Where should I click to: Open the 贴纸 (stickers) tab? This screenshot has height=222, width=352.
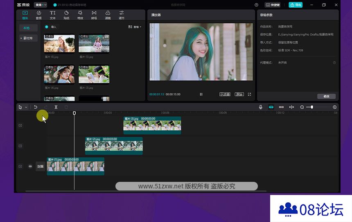(x=66, y=15)
